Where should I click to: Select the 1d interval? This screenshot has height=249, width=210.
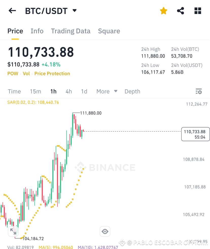tap(84, 91)
